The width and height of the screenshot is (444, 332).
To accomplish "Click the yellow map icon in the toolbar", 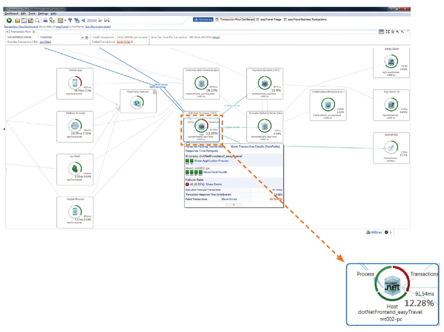I will (60, 20).
